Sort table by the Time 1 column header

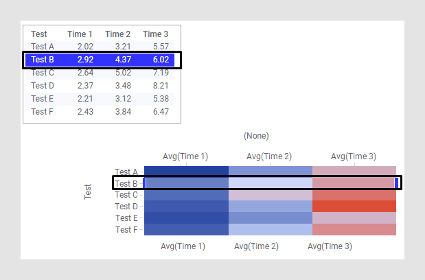coord(80,34)
